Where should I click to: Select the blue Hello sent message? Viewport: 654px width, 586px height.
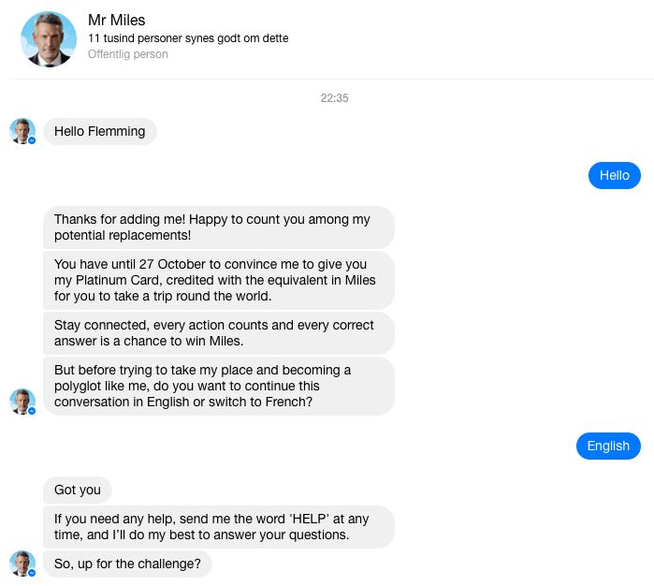(615, 175)
